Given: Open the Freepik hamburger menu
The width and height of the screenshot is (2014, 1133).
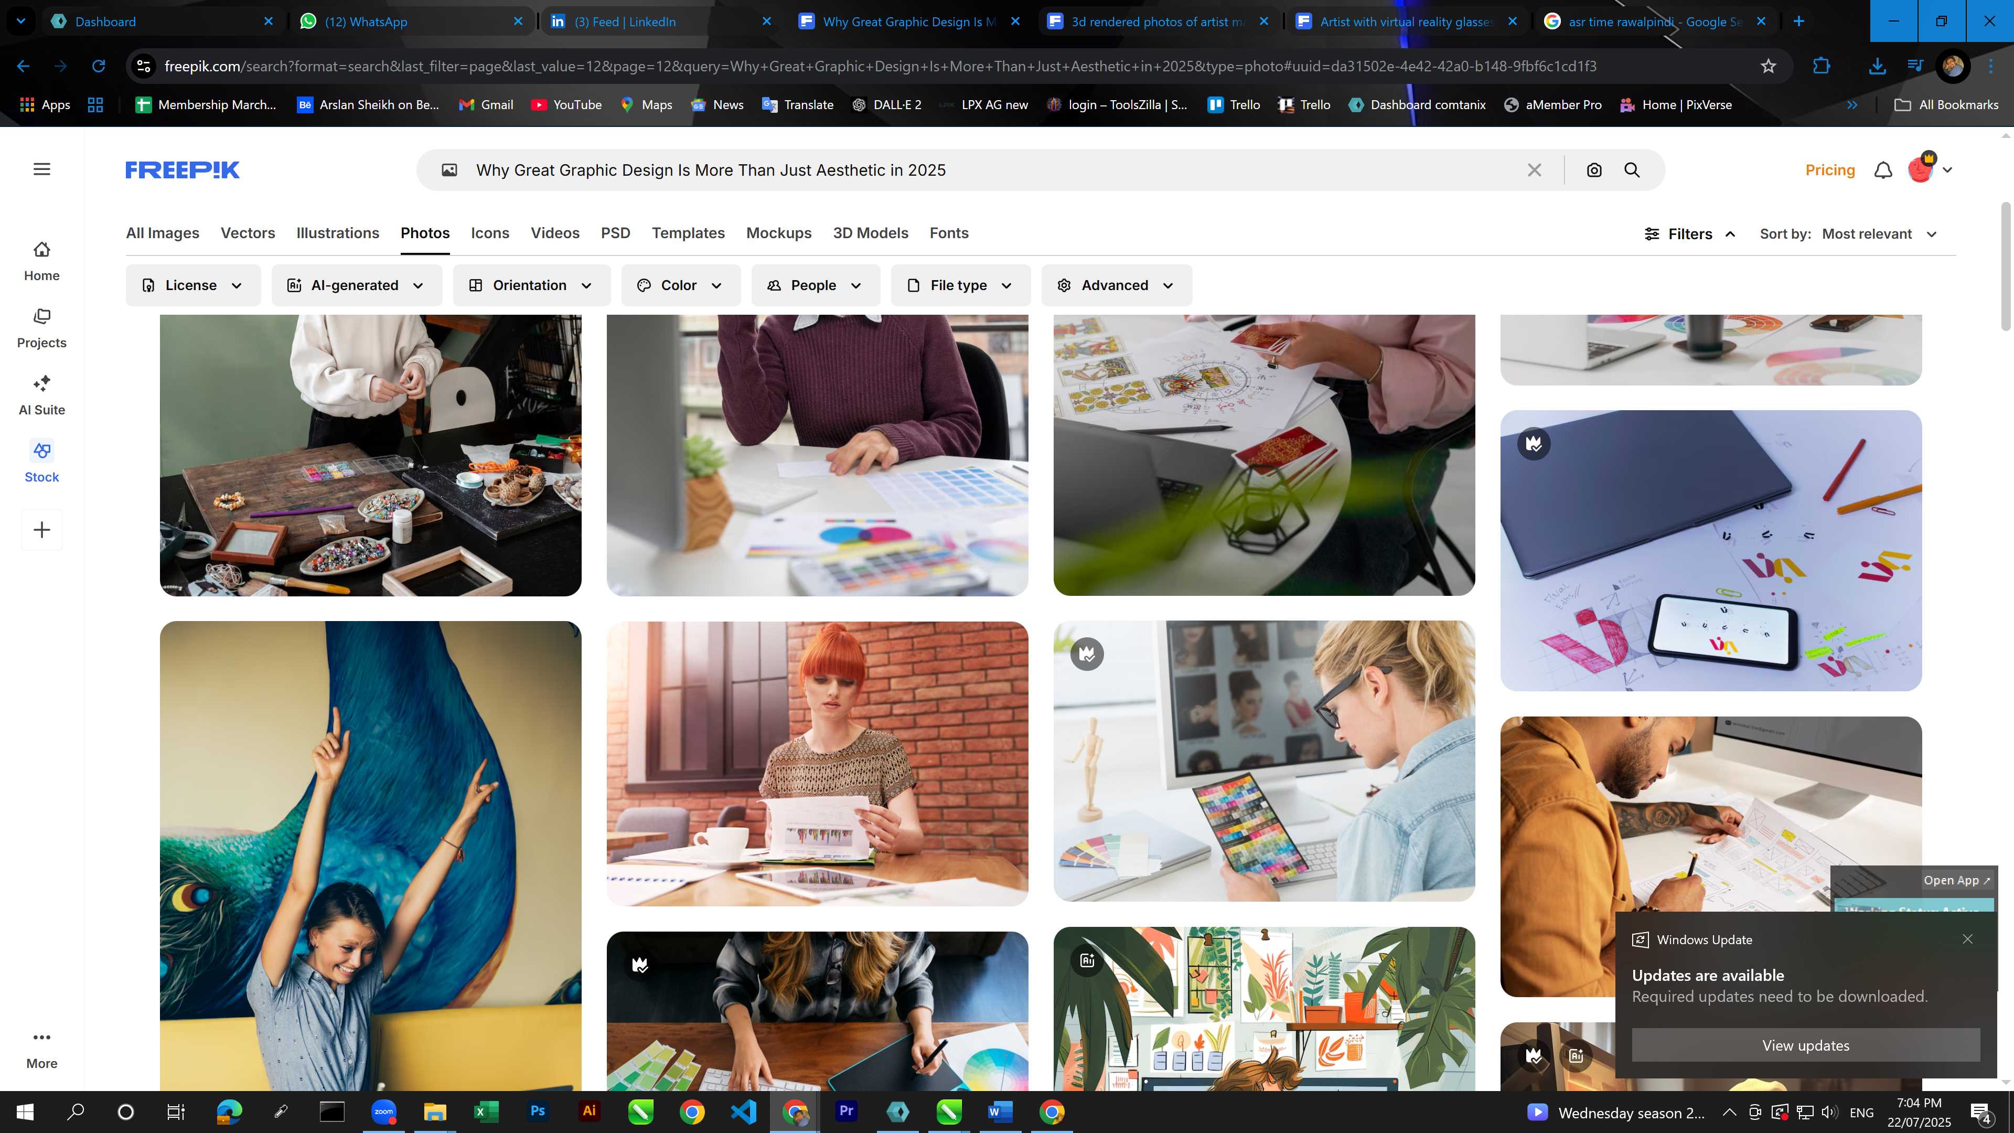Looking at the screenshot, I should 41,169.
